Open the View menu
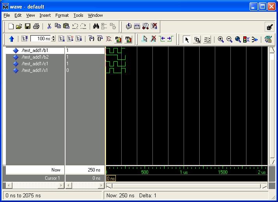Screen dimensions: 278x202 click(x=30, y=15)
